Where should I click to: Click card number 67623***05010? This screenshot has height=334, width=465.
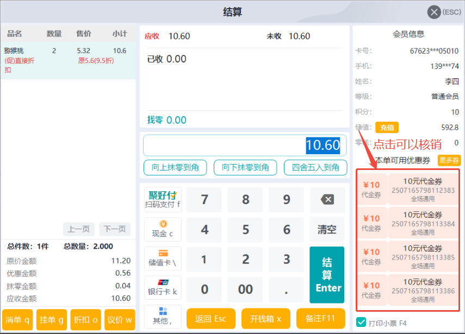434,51
